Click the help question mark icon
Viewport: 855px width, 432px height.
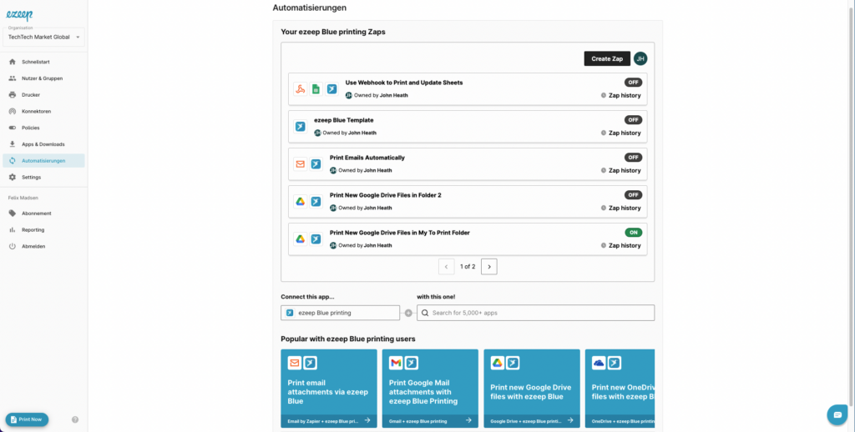pos(75,419)
